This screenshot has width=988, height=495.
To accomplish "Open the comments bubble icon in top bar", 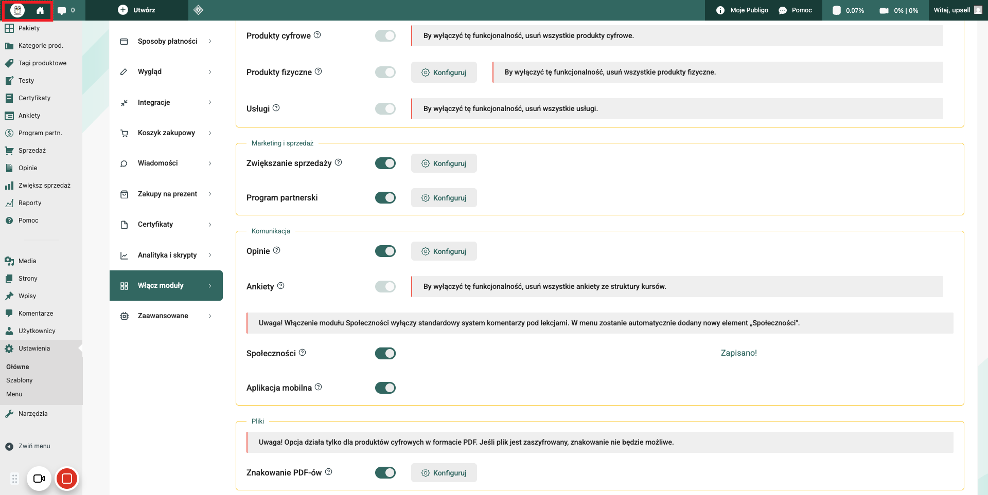I will coord(62,10).
